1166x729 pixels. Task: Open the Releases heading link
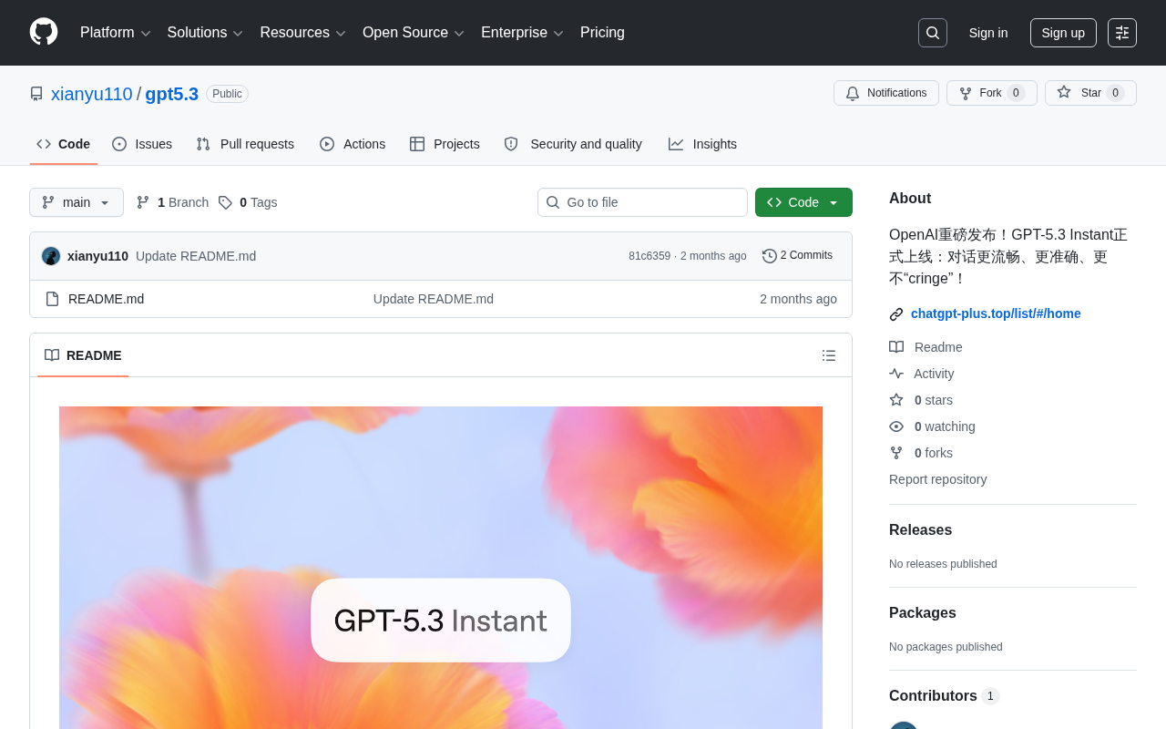coord(921,530)
